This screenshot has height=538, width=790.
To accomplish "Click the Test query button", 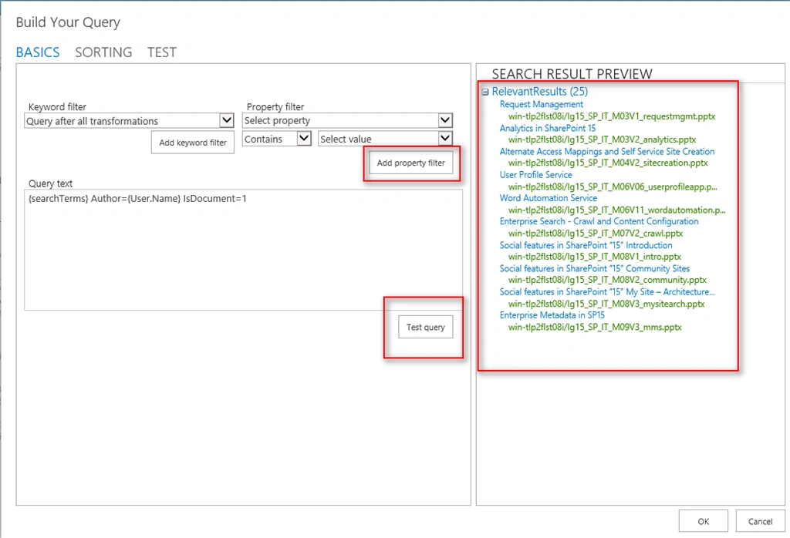I will click(x=426, y=327).
